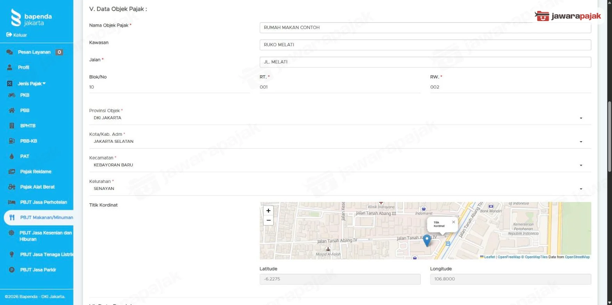Click the page vertical scrollbar
Viewport: 612px width, 305px height.
click(x=609, y=137)
